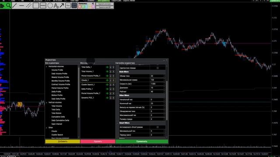Click the green 'Применить' button

pyautogui.click(x=142, y=141)
